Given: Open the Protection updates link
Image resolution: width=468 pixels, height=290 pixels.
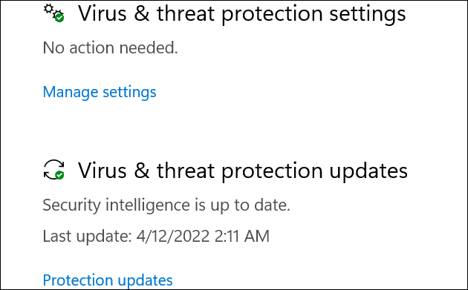Looking at the screenshot, I should [x=108, y=280].
